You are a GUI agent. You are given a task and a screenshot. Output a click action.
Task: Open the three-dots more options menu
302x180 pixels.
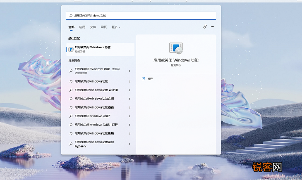tap(212, 27)
